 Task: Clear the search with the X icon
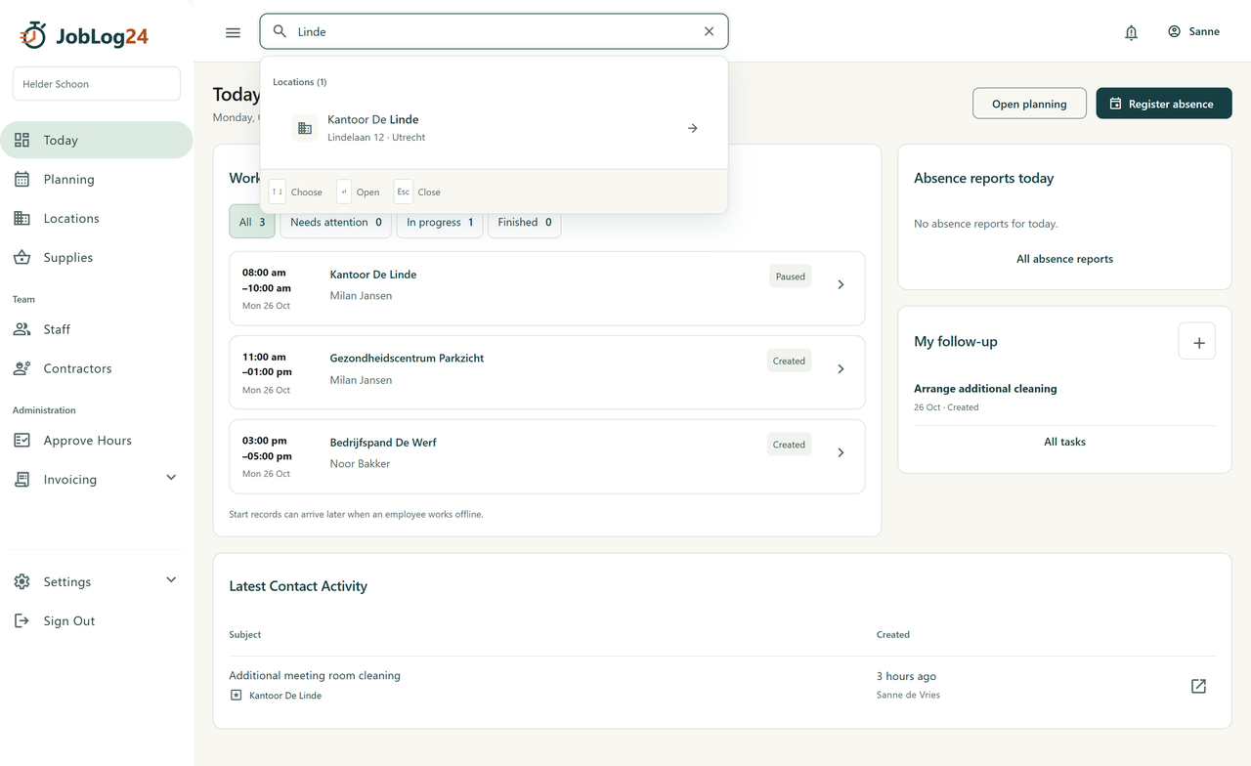pos(710,31)
